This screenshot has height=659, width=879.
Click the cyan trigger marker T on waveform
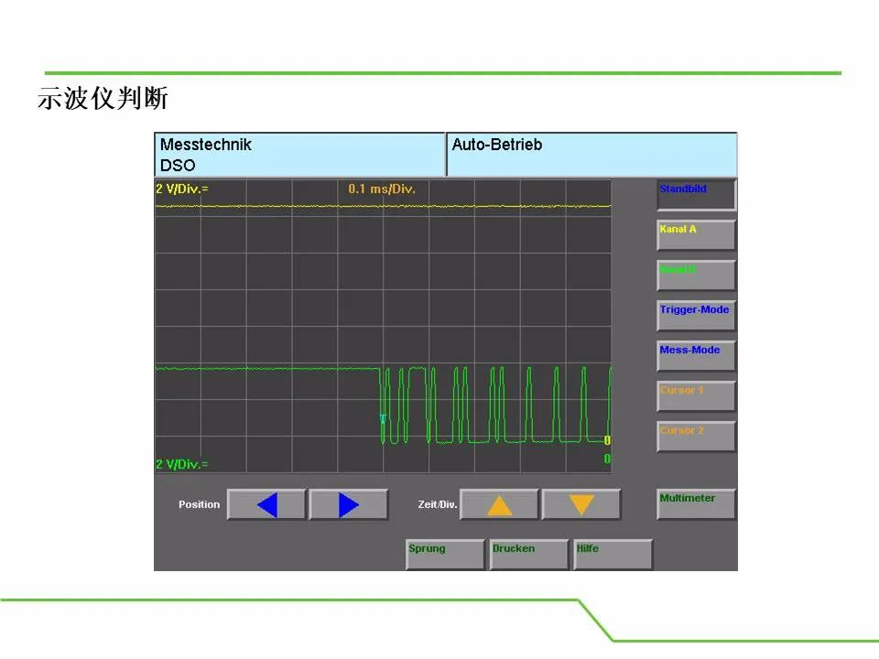pyautogui.click(x=383, y=419)
